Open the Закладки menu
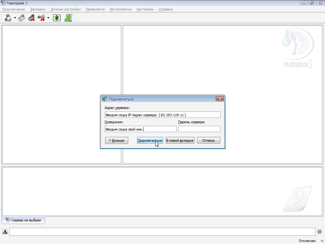Viewport: 325px width, 244px height. click(38, 9)
